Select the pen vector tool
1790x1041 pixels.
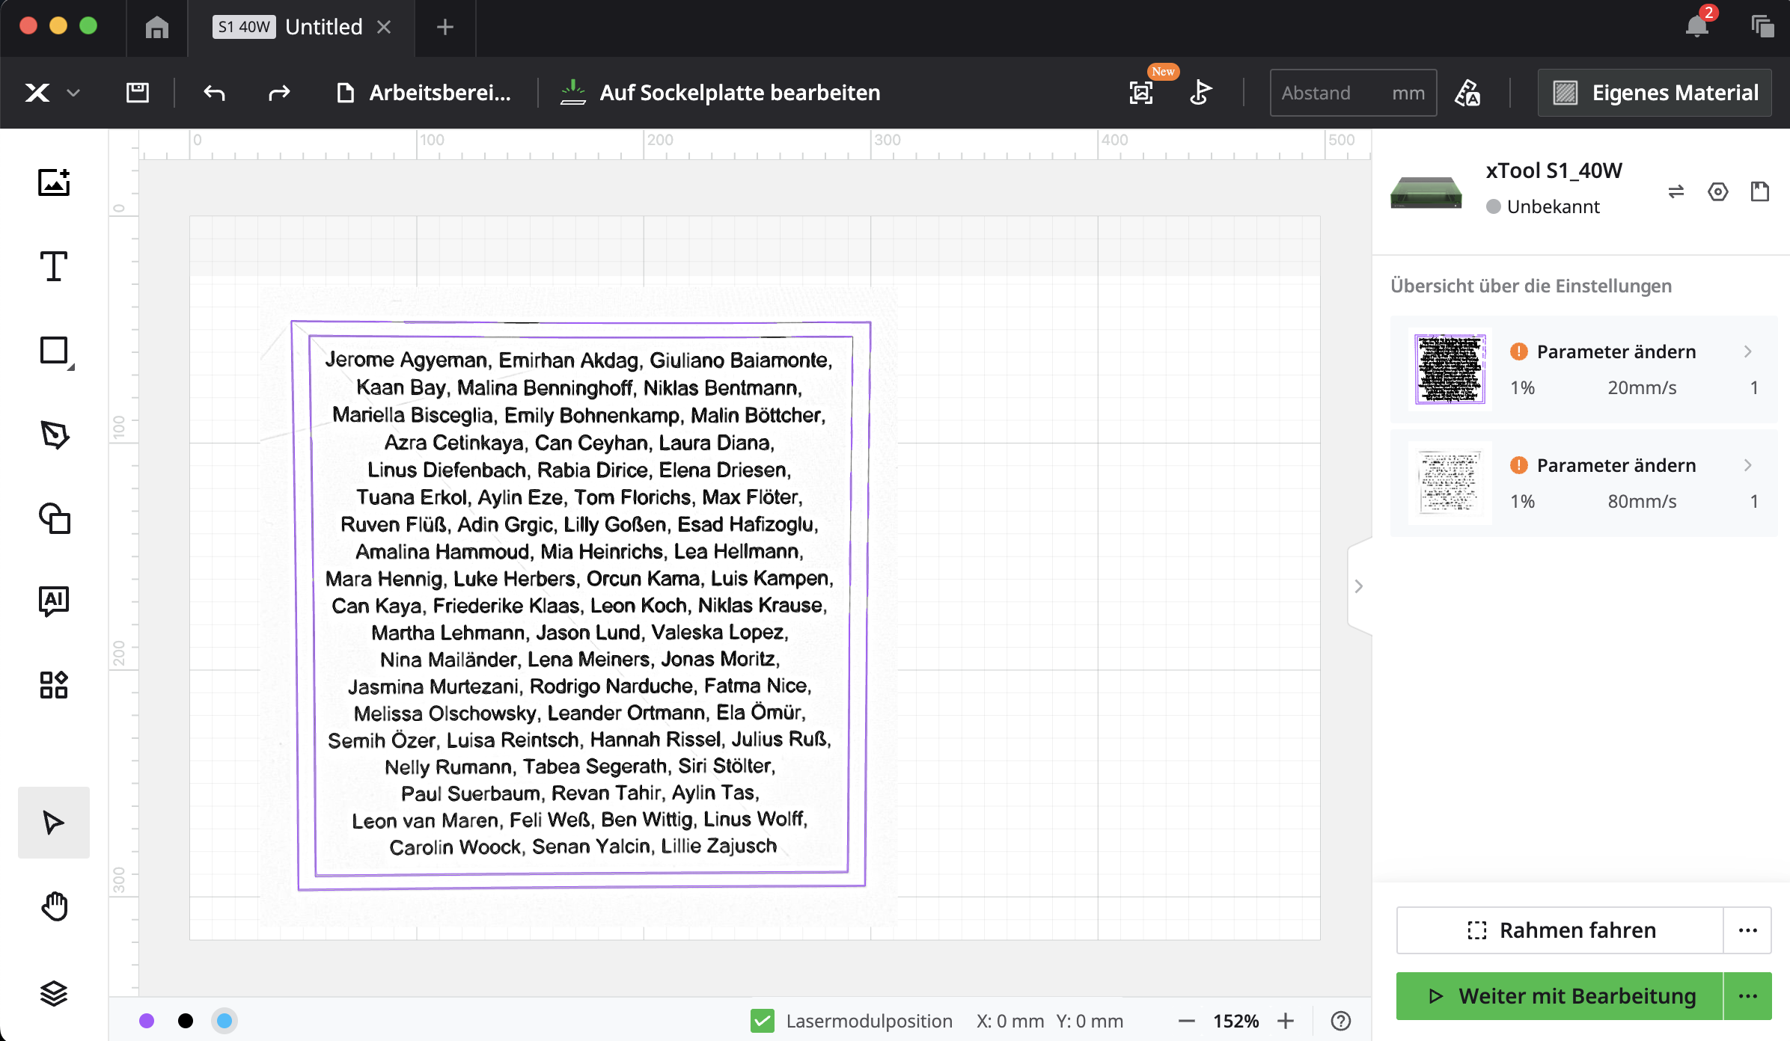54,434
